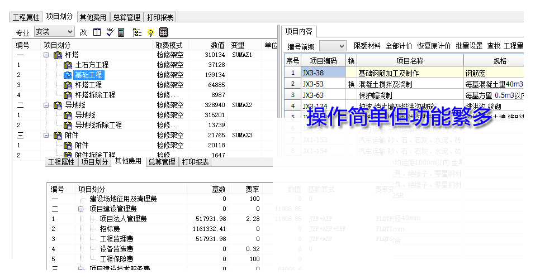
Task: Open the lower 项目划分 tab
Action: click(94, 162)
